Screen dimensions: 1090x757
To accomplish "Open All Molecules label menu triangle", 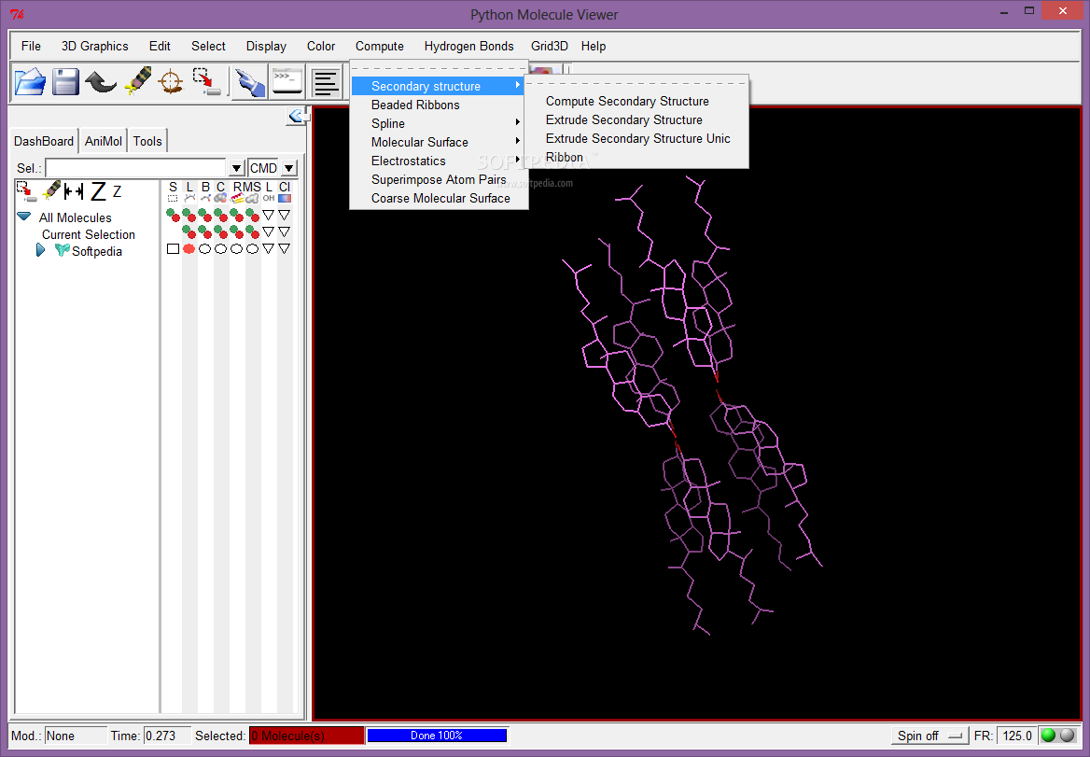I will pos(269,215).
